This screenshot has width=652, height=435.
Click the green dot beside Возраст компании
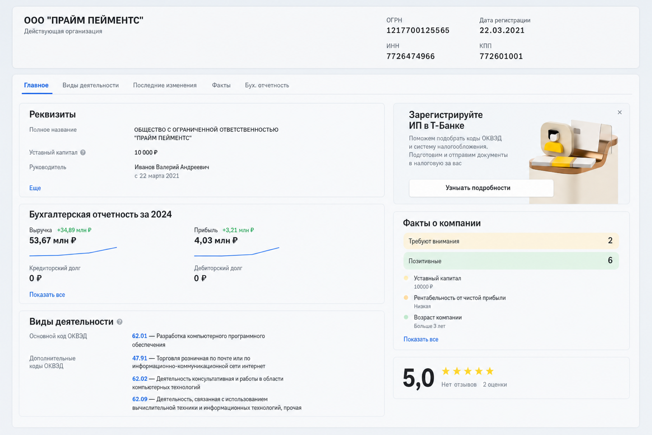[406, 317]
